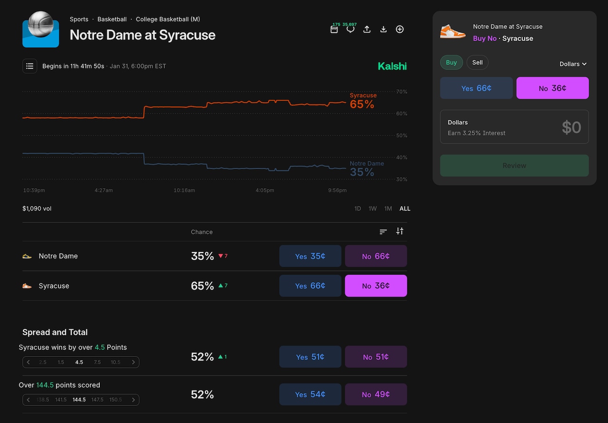This screenshot has height=423, width=608.
Task: Switch chart range to 1W
Action: click(x=373, y=209)
